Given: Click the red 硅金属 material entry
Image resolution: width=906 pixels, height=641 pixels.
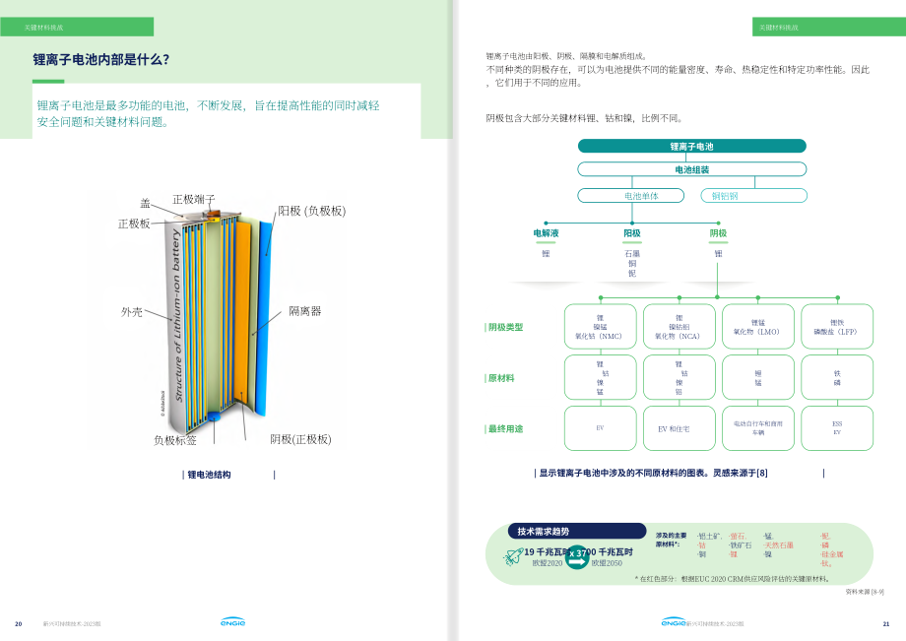Looking at the screenshot, I should pos(832,554).
